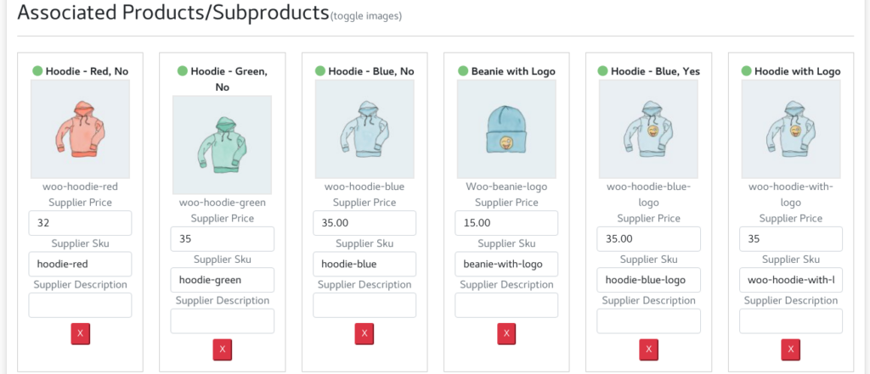Click the woo-hoodie-green SKU text
The image size is (870, 374).
tap(223, 202)
